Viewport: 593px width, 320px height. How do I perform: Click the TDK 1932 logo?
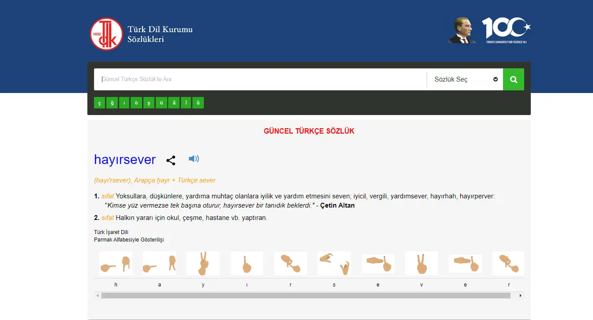(x=106, y=34)
